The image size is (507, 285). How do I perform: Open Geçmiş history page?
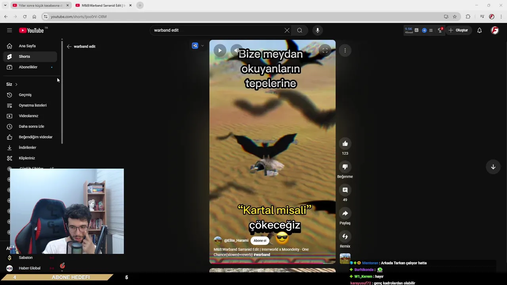tap(30, 95)
